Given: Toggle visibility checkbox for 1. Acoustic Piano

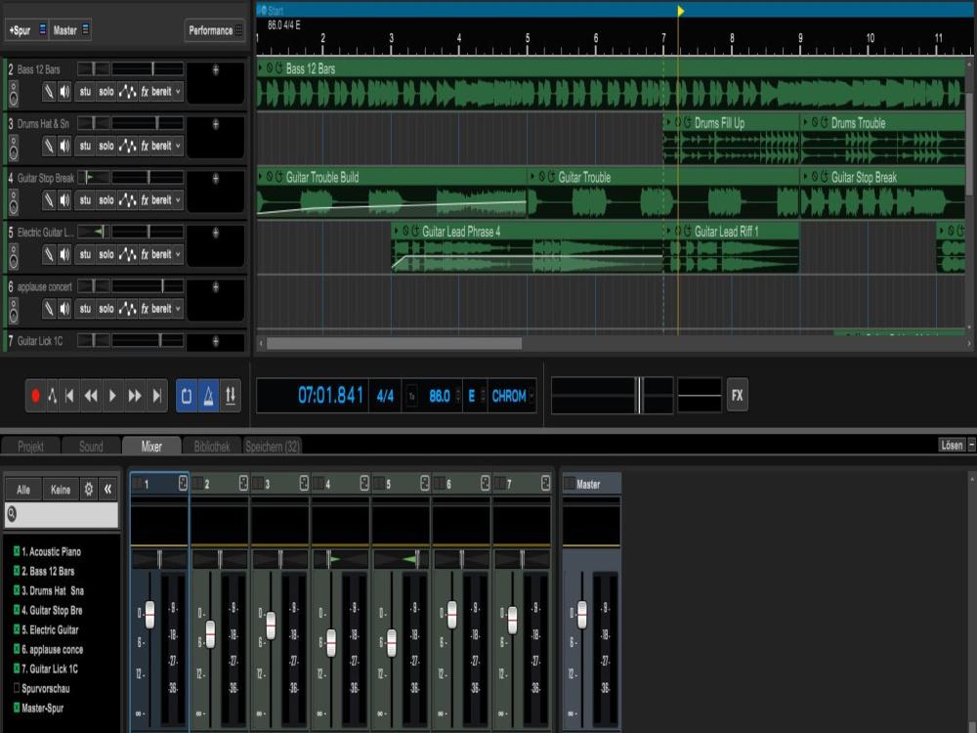Looking at the screenshot, I should (17, 551).
